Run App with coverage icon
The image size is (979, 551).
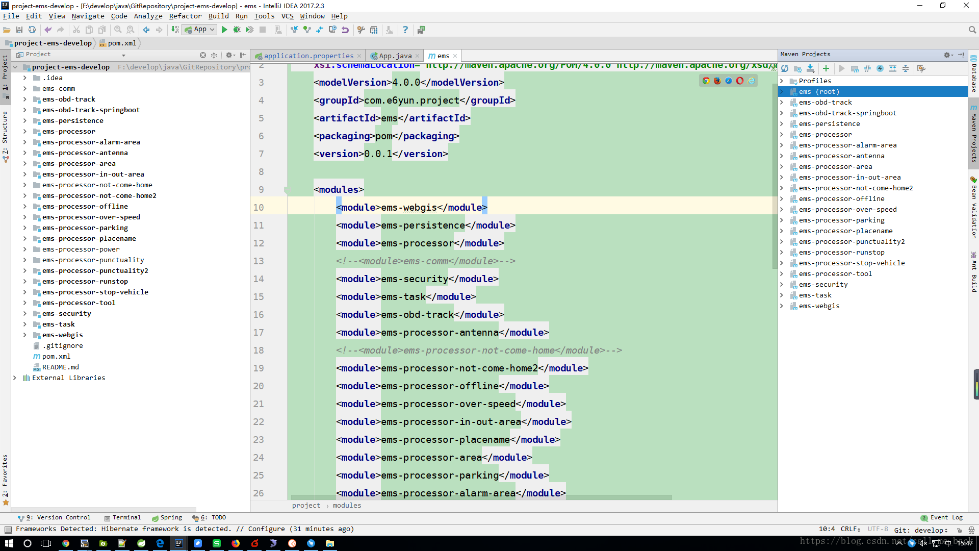coord(249,30)
